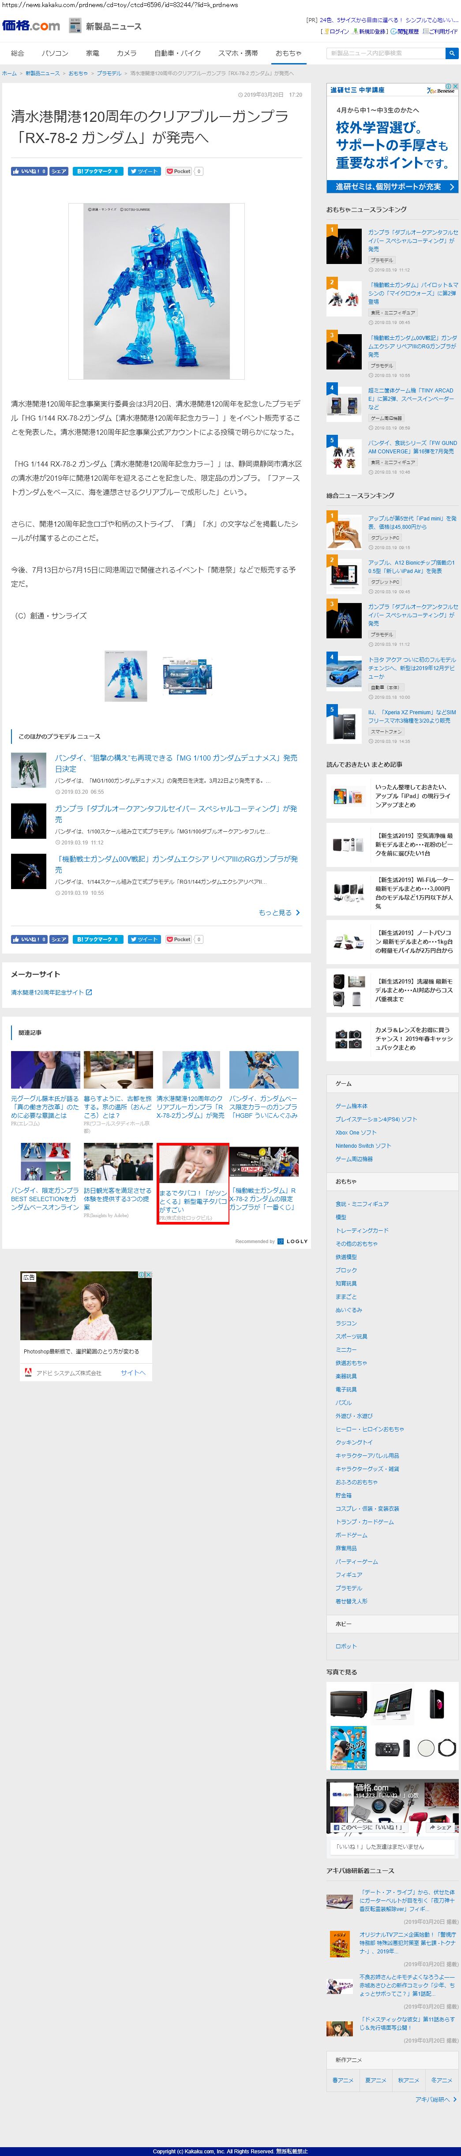Click the Facebook widget シェア button

[x=440, y=1827]
